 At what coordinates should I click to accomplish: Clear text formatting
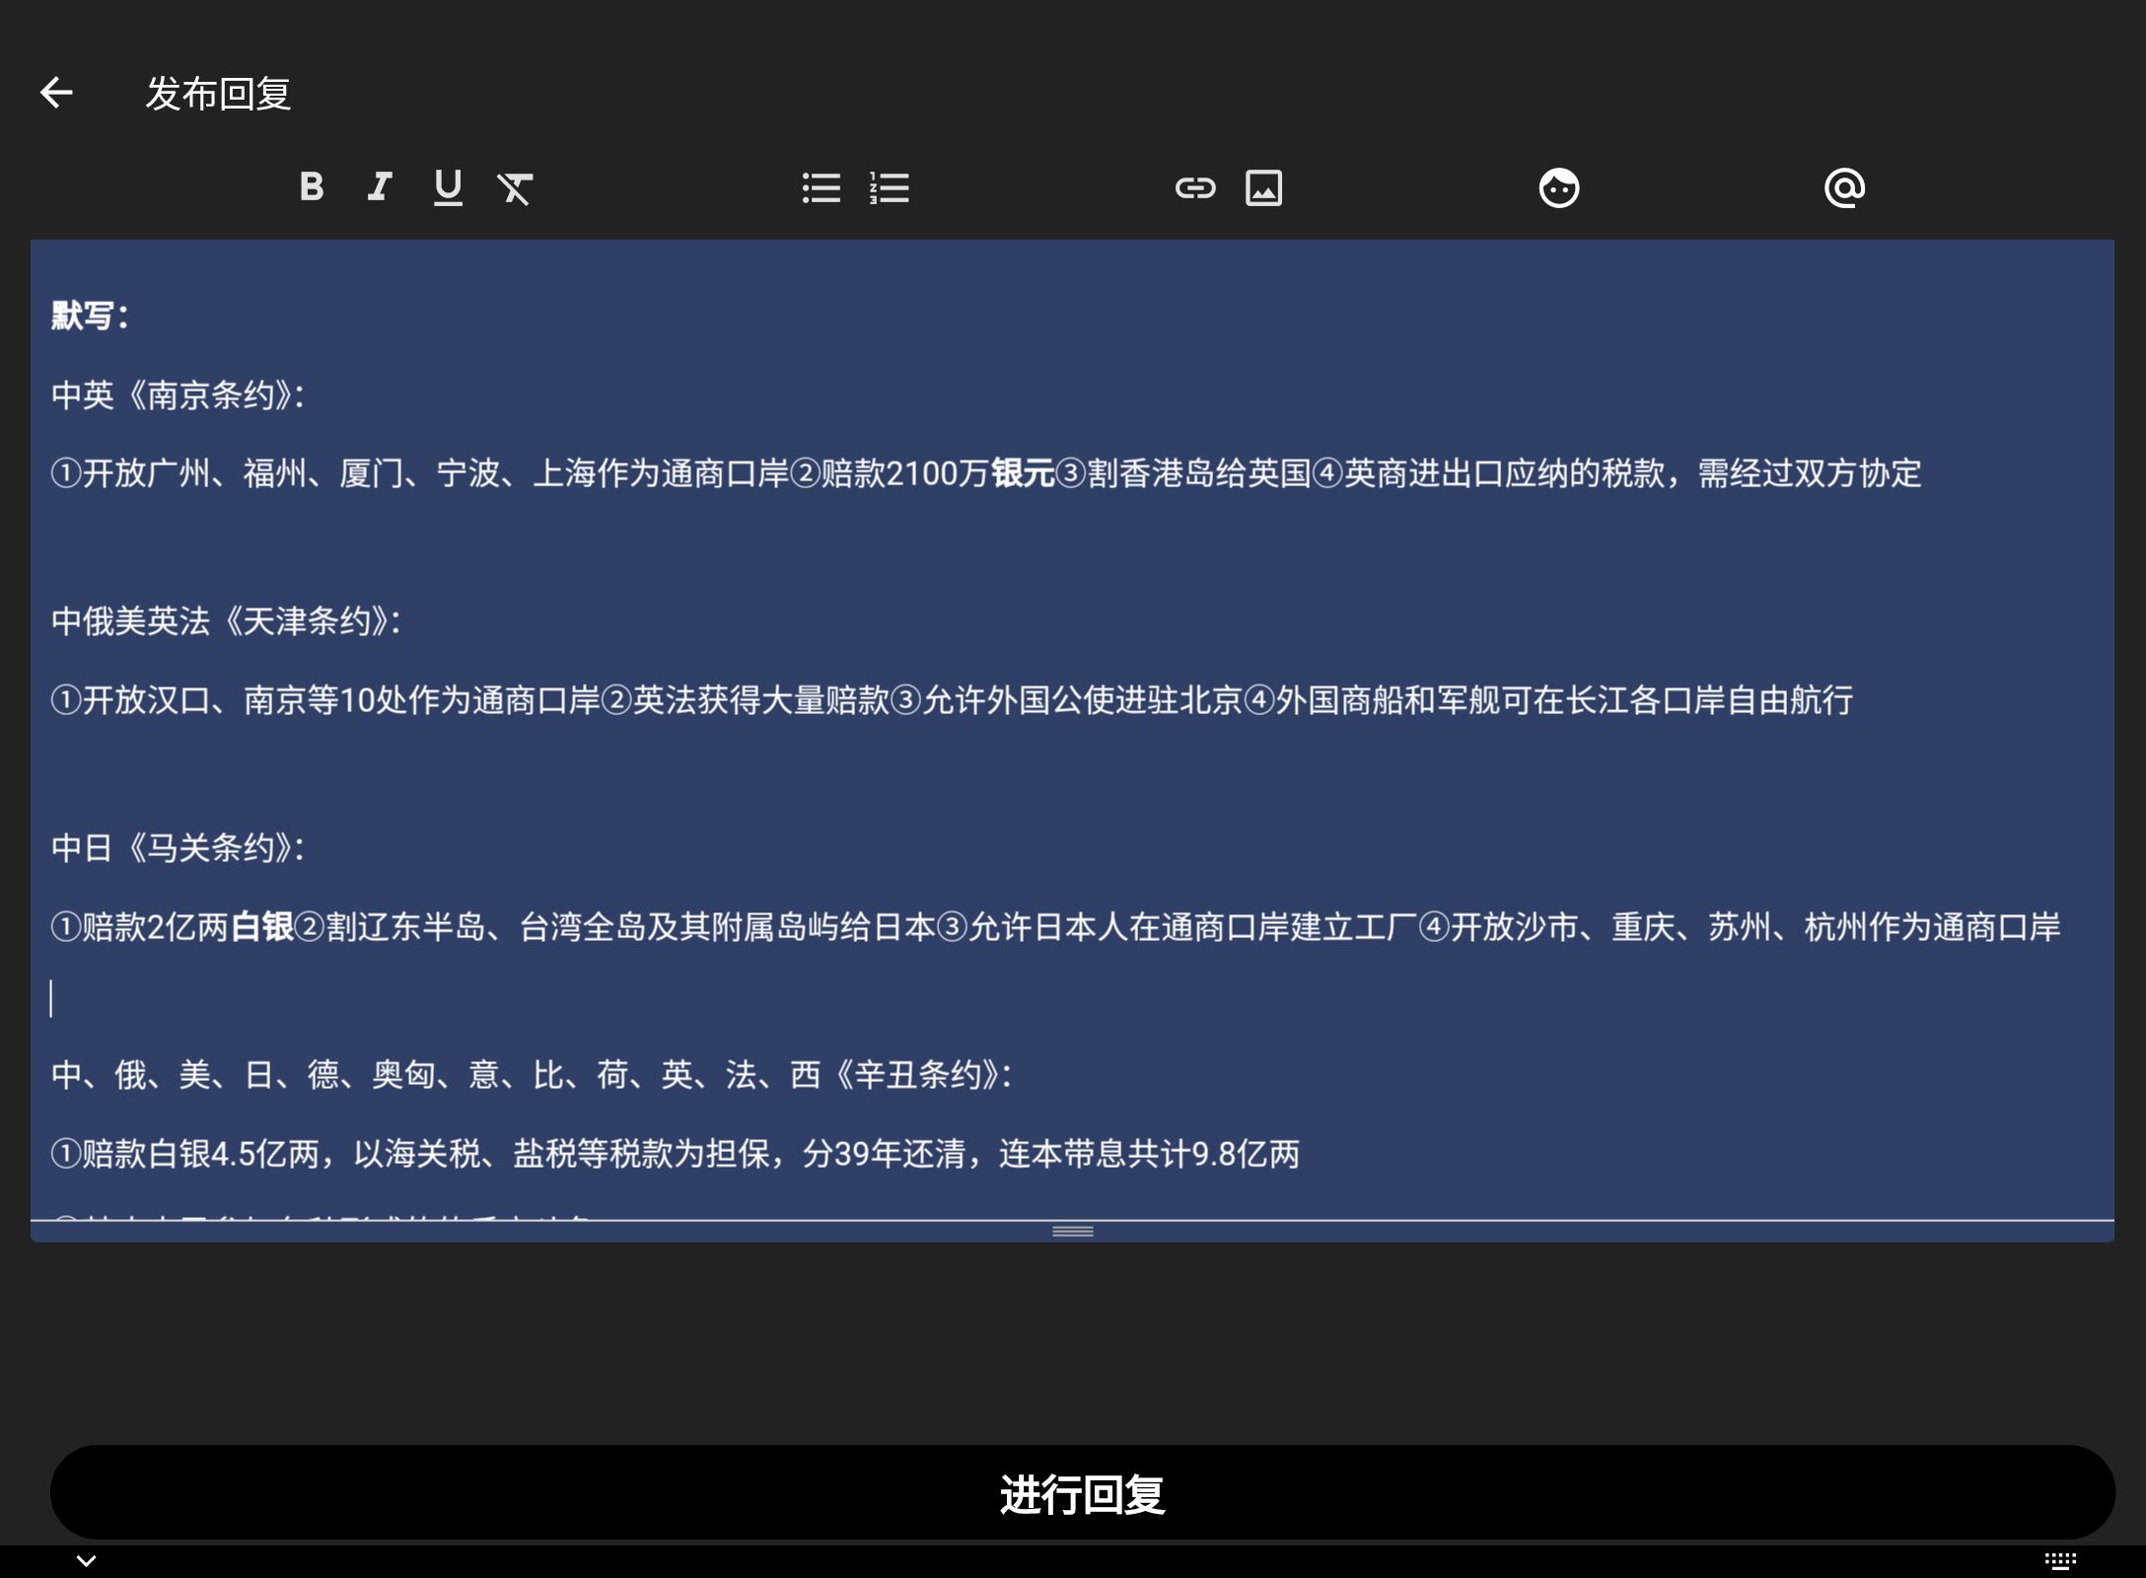tap(515, 187)
